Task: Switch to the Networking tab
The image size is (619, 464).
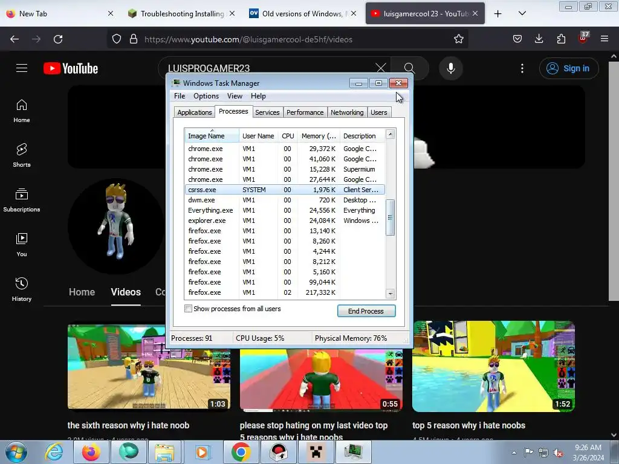Action: tap(347, 112)
